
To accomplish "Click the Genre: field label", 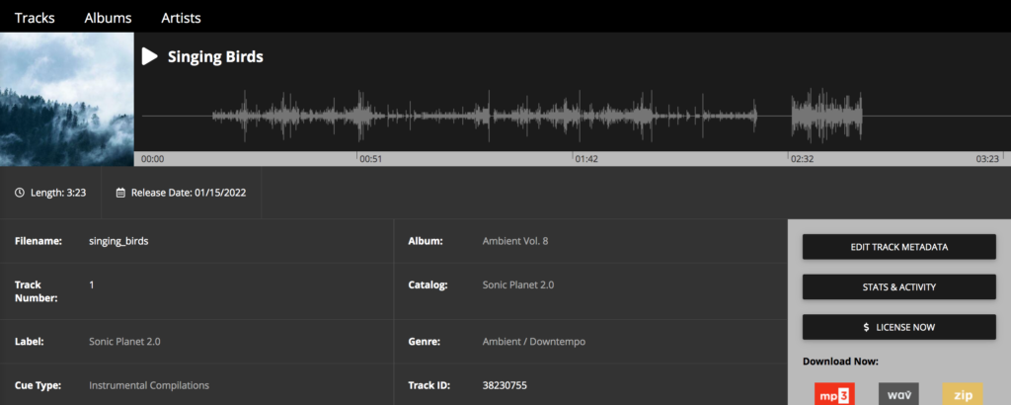I will (x=425, y=342).
